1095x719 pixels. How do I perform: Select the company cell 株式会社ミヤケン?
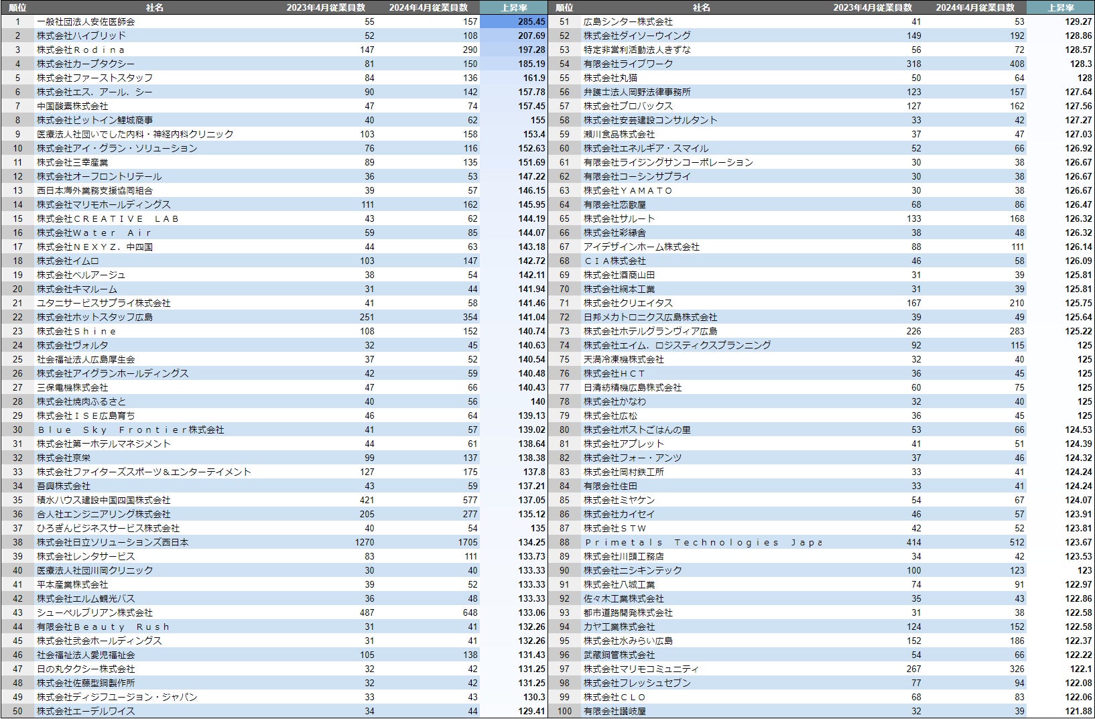pyautogui.click(x=619, y=500)
